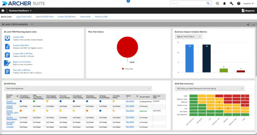257x135 pixels.
Task: Click the Perform a BIA quick link
Action: pos(101,17)
